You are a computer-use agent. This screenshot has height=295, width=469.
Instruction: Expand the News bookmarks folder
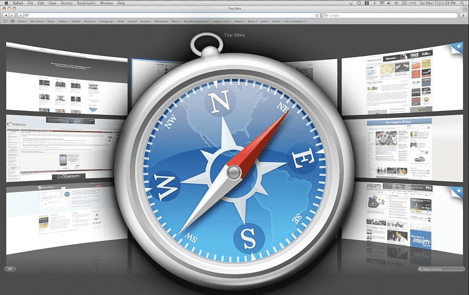[252, 21]
